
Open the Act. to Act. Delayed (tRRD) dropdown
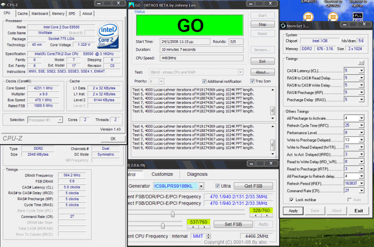pyautogui.click(x=361, y=155)
